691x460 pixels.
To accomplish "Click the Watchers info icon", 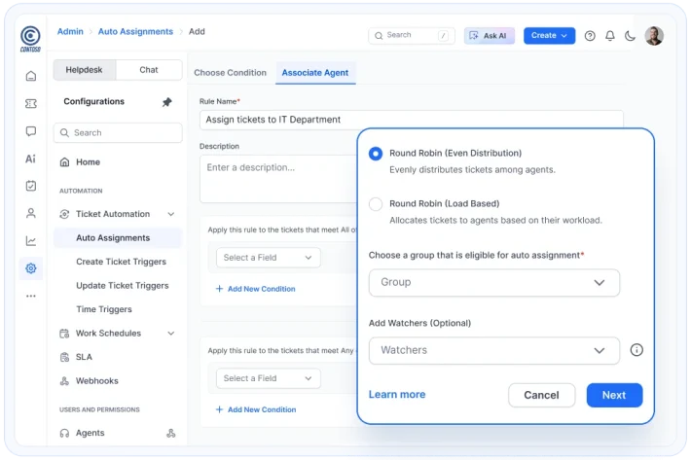I will click(x=636, y=350).
